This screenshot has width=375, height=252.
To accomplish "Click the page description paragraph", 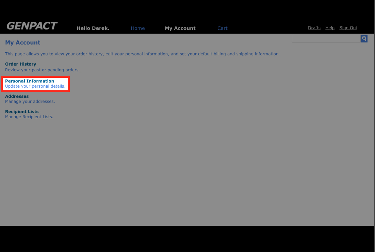I will [x=142, y=54].
